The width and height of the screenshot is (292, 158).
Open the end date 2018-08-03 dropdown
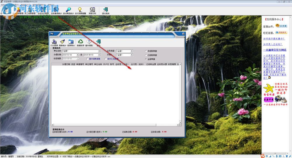tap(99, 55)
